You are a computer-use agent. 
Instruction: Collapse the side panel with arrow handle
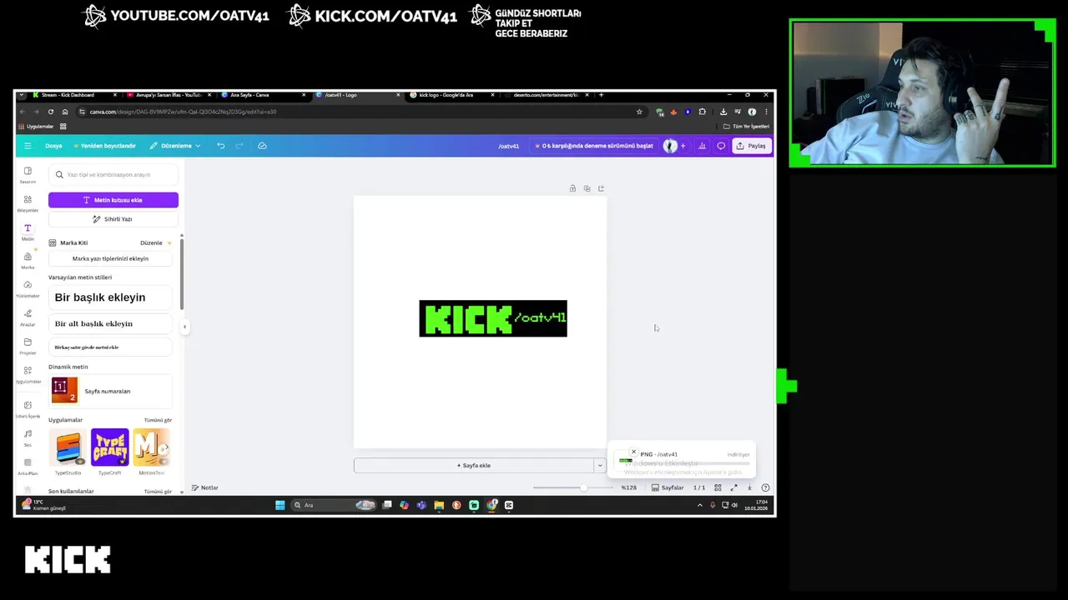(x=184, y=327)
